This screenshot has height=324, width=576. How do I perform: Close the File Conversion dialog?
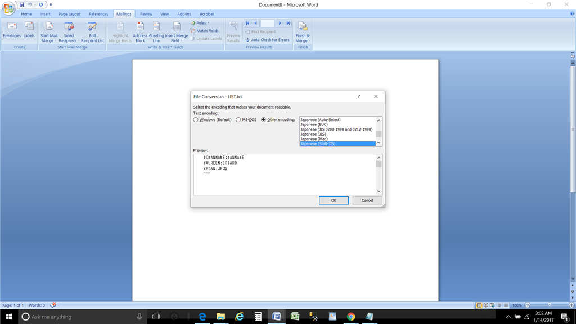(x=376, y=97)
